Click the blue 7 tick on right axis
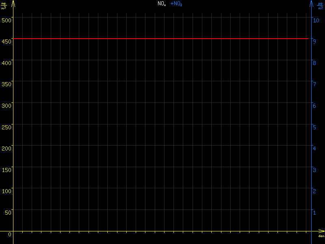325x244 pixels. 314,84
